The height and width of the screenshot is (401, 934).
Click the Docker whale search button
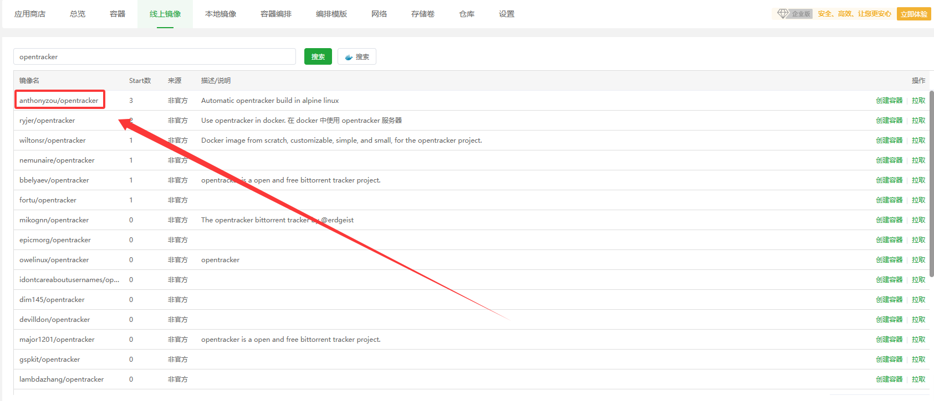click(x=357, y=57)
